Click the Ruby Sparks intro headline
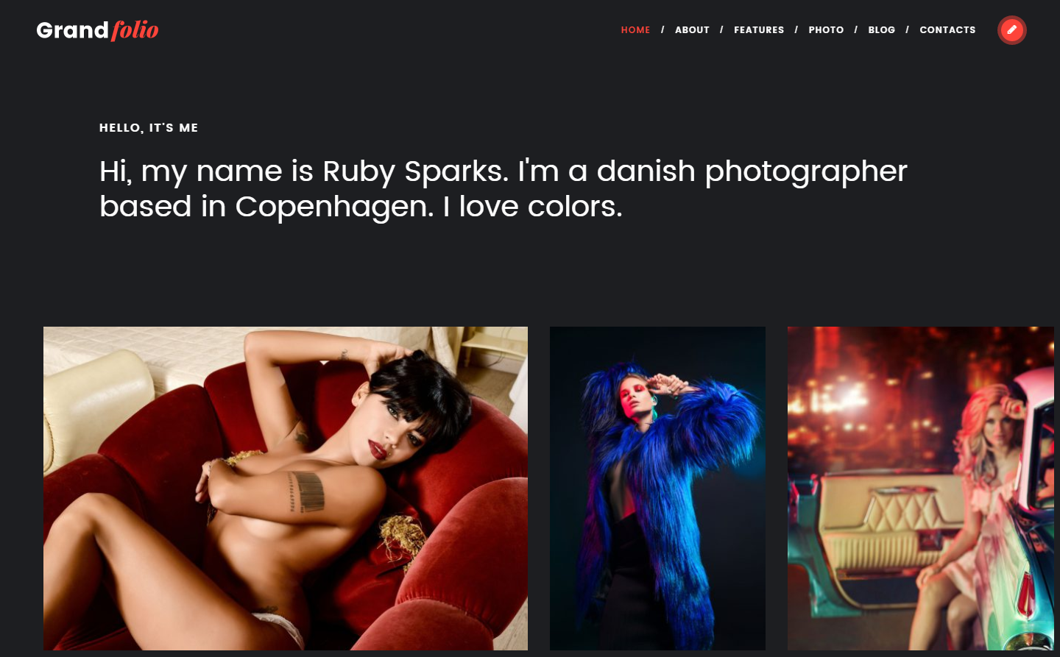This screenshot has height=657, width=1060. 504,188
